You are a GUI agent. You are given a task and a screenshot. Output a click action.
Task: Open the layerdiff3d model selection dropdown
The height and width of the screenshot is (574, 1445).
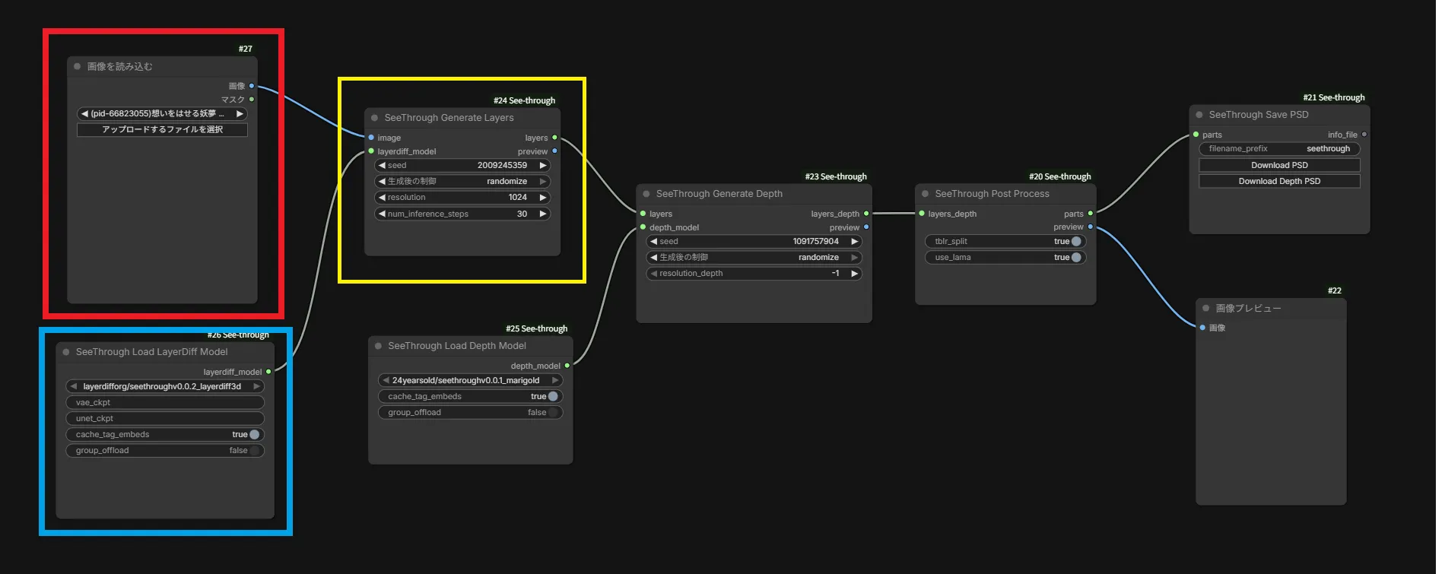[x=164, y=386]
